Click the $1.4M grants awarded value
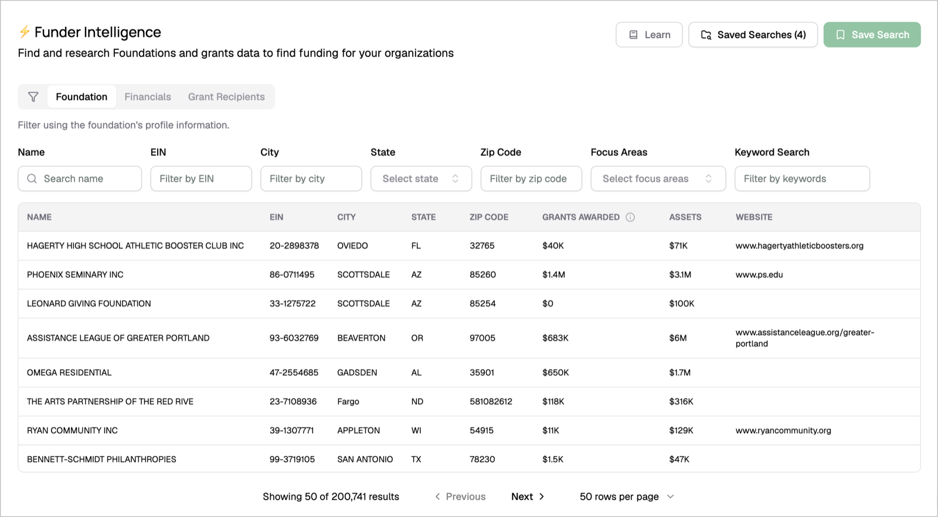The image size is (938, 517). (x=553, y=274)
